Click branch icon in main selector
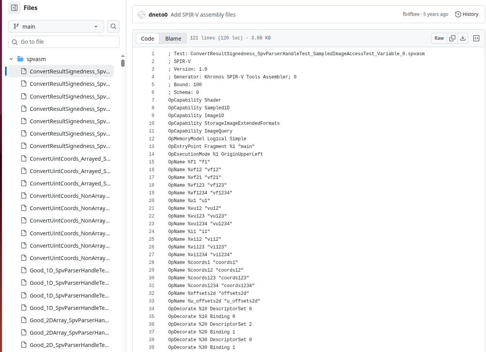The image size is (486, 352). coord(16,26)
